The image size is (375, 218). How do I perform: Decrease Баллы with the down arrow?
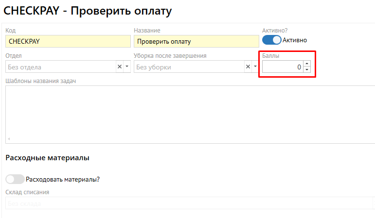(x=306, y=70)
